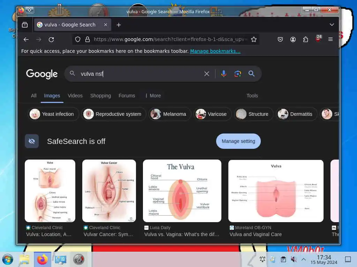Start voice search with microphone
Viewport: 357px width, 267px height.
[x=224, y=74]
